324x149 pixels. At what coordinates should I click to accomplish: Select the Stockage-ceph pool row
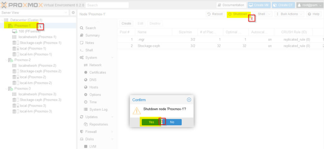(x=221, y=46)
